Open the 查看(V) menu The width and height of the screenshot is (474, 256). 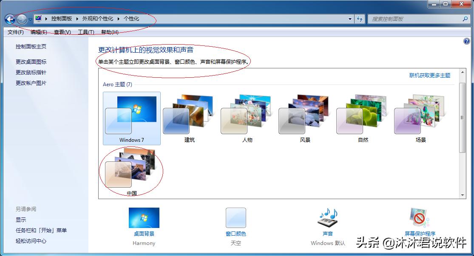(63, 32)
